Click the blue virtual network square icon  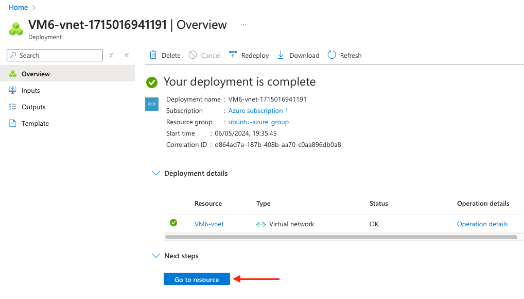pyautogui.click(x=152, y=104)
